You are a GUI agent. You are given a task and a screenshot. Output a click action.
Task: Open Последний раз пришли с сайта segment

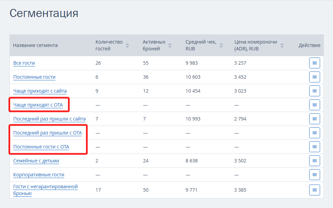coord(50,119)
